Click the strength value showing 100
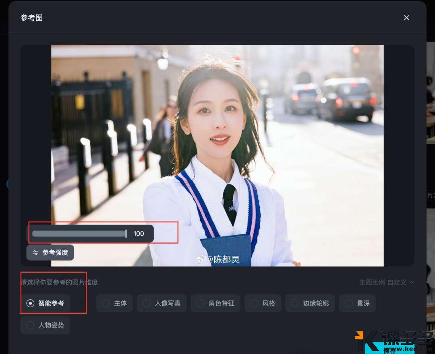The height and width of the screenshot is (354, 435). coord(139,233)
